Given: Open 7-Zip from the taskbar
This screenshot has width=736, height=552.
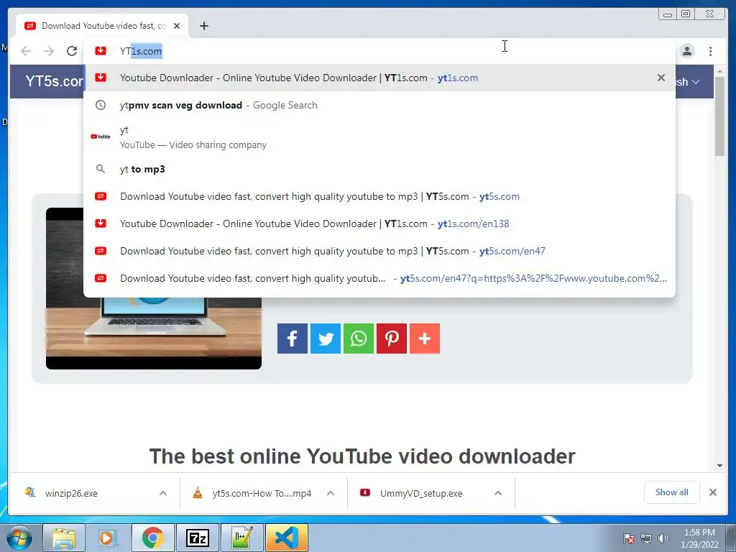Looking at the screenshot, I should (x=197, y=538).
